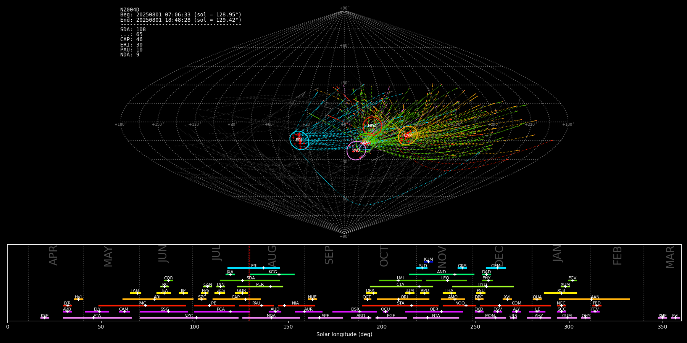The height and width of the screenshot is (343, 687).
Task: Click the OER shower bar
Action: (434, 312)
